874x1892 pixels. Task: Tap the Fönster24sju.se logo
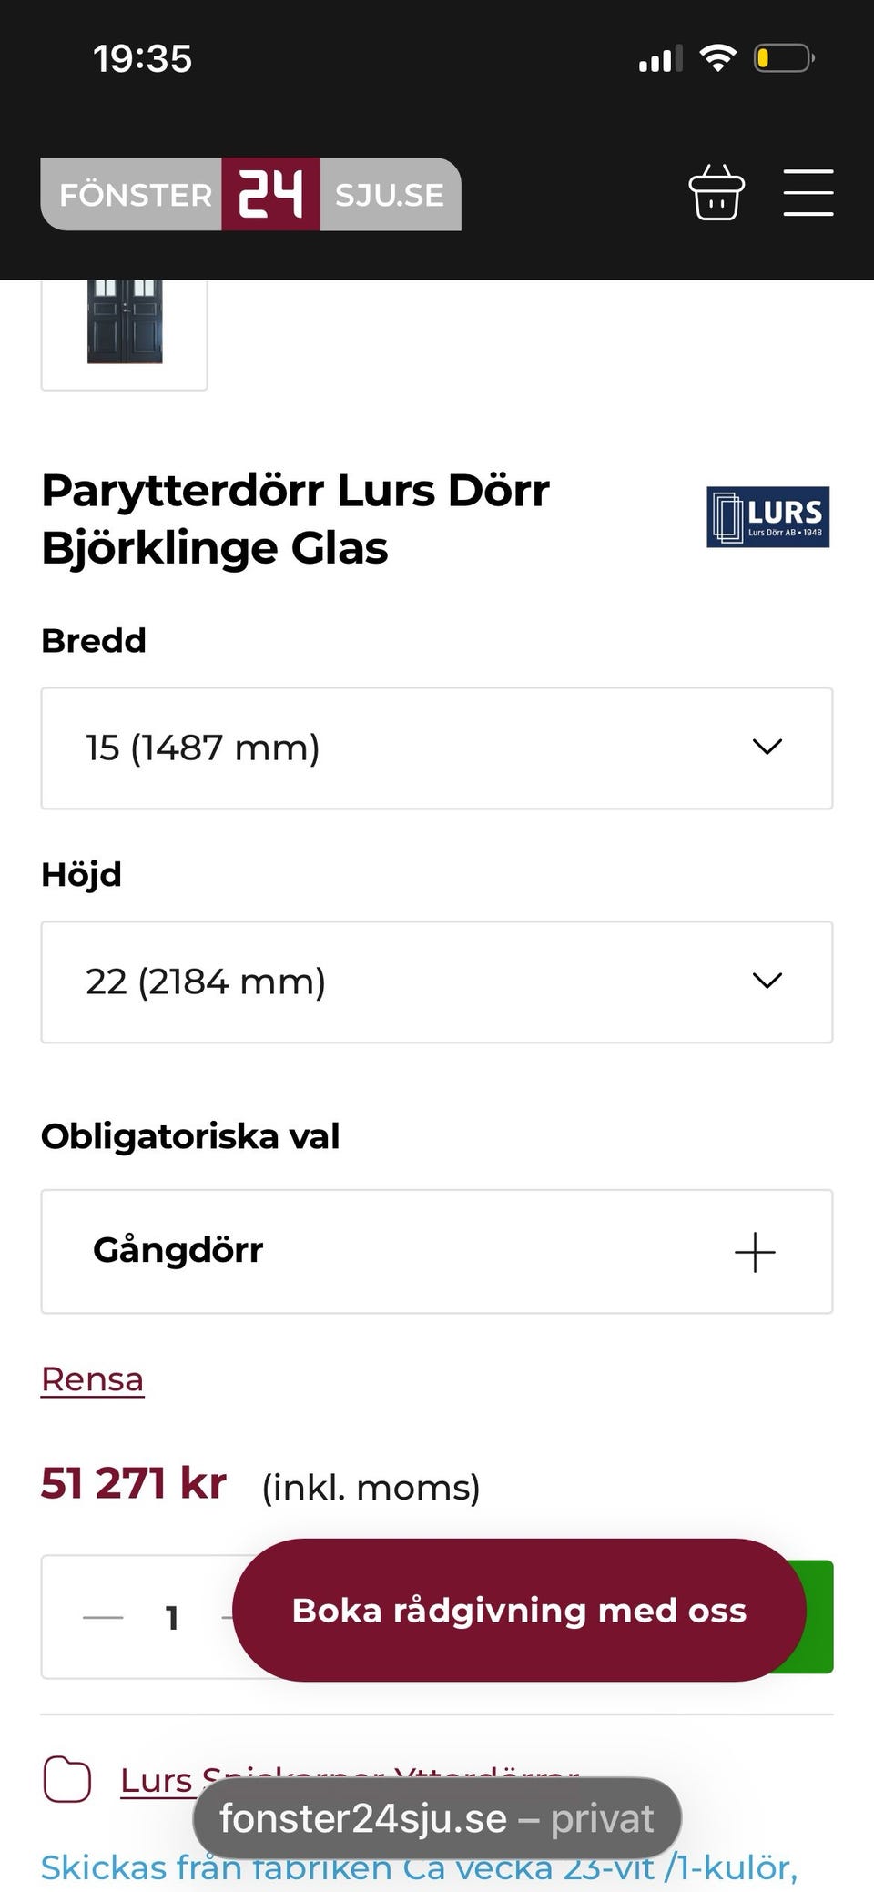250,194
